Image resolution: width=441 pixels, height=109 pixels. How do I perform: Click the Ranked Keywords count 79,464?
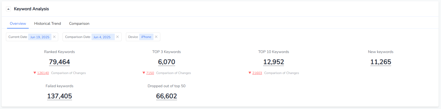pyautogui.click(x=60, y=62)
